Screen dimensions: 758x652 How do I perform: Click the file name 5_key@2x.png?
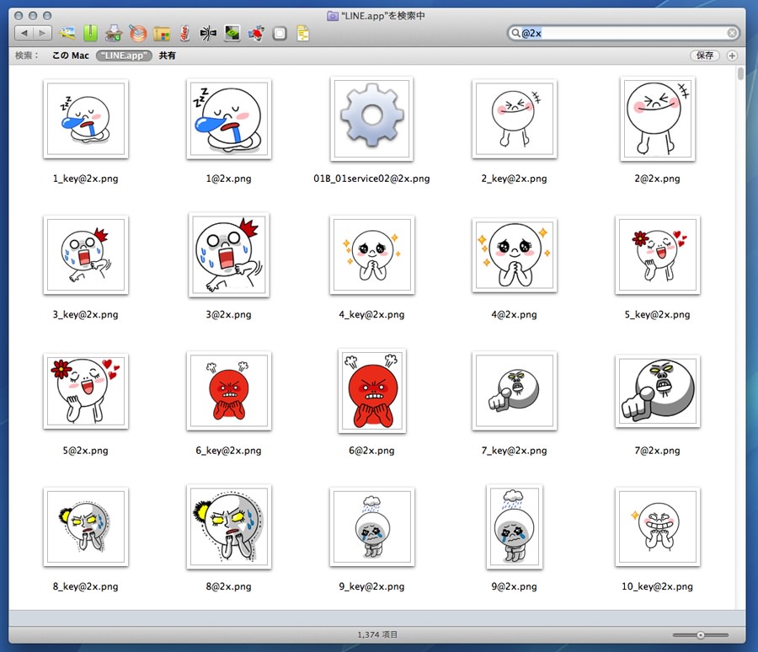click(658, 315)
